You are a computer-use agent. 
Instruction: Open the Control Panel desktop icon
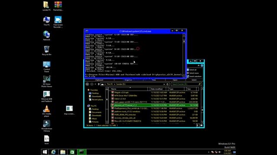coord(46,67)
